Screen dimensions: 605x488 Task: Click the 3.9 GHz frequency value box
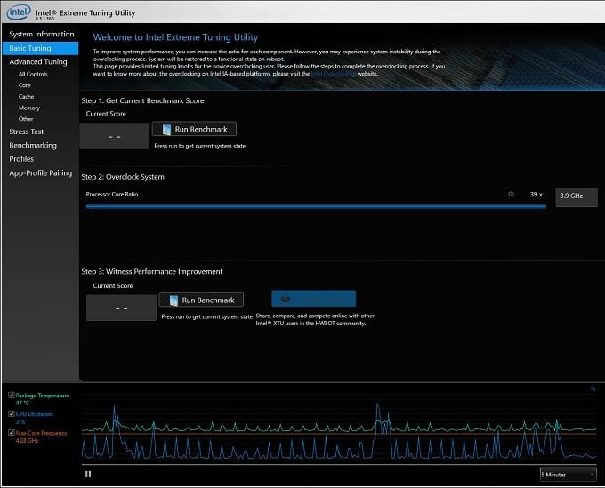pos(576,196)
